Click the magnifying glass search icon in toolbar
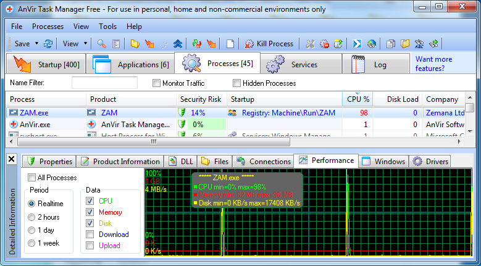Viewport: 481px width, 266px height. click(101, 44)
